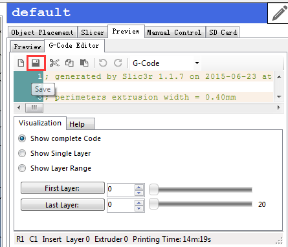Image resolution: width=288 pixels, height=247 pixels.
Task: Click the Printing Time 14m:19s status text
Action: point(172,239)
